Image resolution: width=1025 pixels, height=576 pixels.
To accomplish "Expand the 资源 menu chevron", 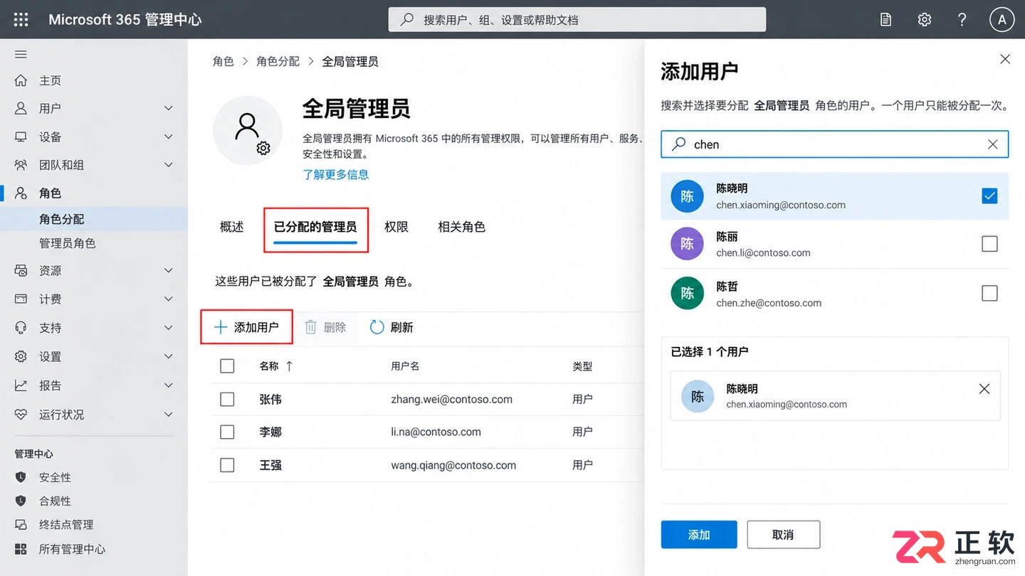I will 169,270.
